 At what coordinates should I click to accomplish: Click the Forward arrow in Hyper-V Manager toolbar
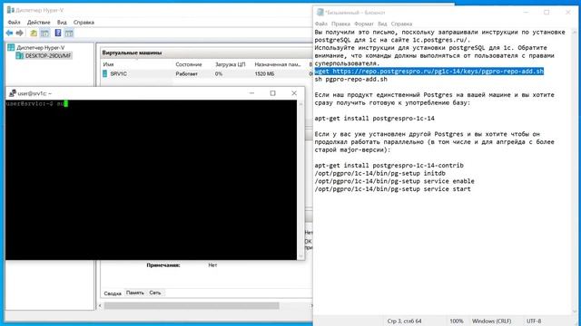(x=20, y=34)
